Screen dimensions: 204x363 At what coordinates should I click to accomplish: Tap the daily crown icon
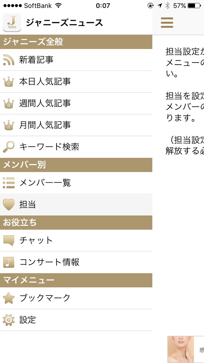click(x=9, y=82)
